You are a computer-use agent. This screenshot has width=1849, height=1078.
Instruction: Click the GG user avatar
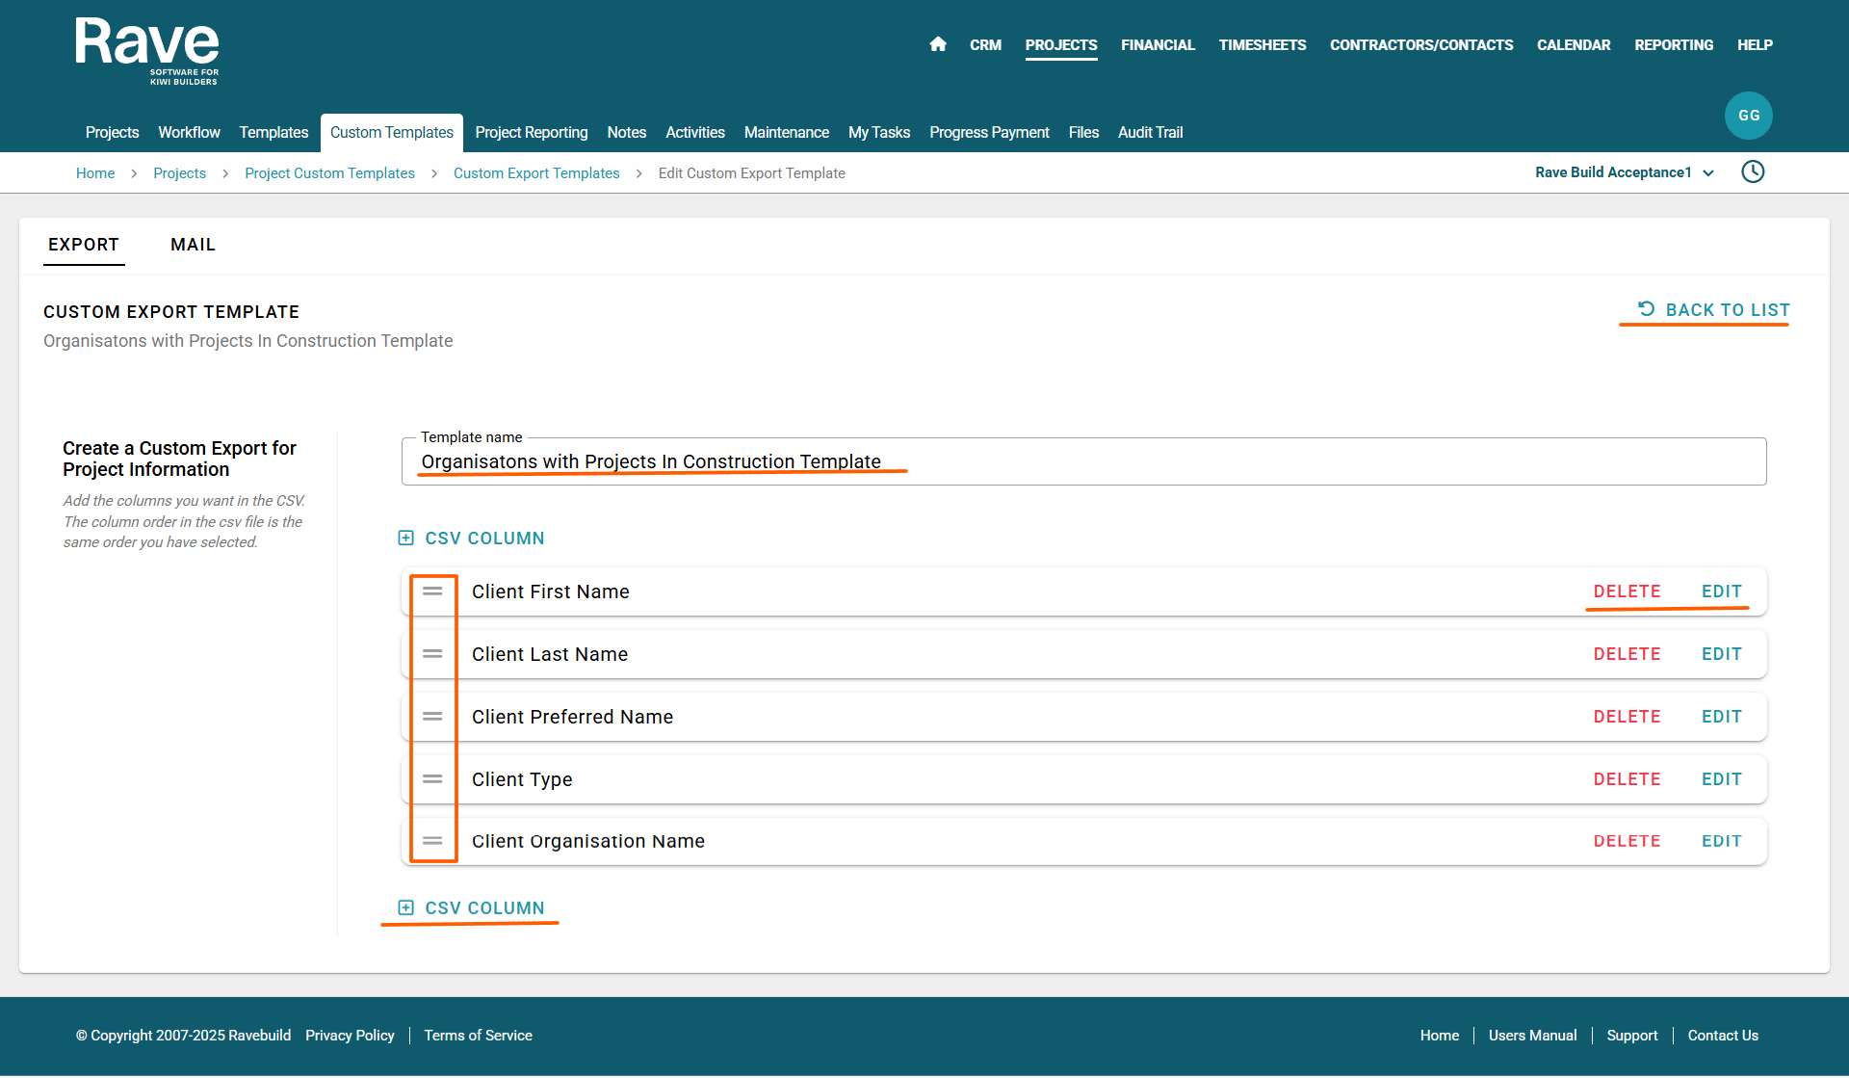tap(1748, 116)
